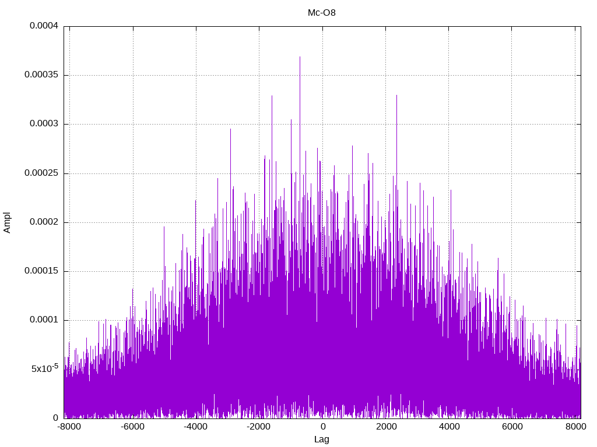The image size is (597, 447).
Task: Select the Lag x-axis label
Action: 321,439
